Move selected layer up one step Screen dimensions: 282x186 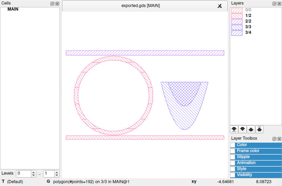pyautogui.click(x=251, y=129)
